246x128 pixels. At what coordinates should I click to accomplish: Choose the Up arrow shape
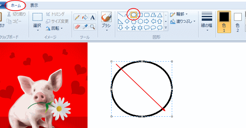coord(160,21)
